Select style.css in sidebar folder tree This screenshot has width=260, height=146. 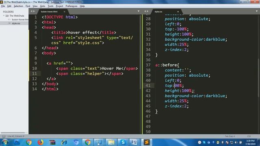(16, 24)
